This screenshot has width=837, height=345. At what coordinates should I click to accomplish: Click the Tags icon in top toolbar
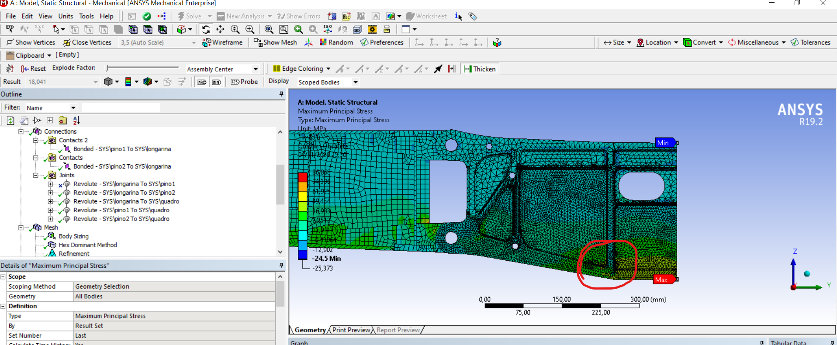click(473, 16)
